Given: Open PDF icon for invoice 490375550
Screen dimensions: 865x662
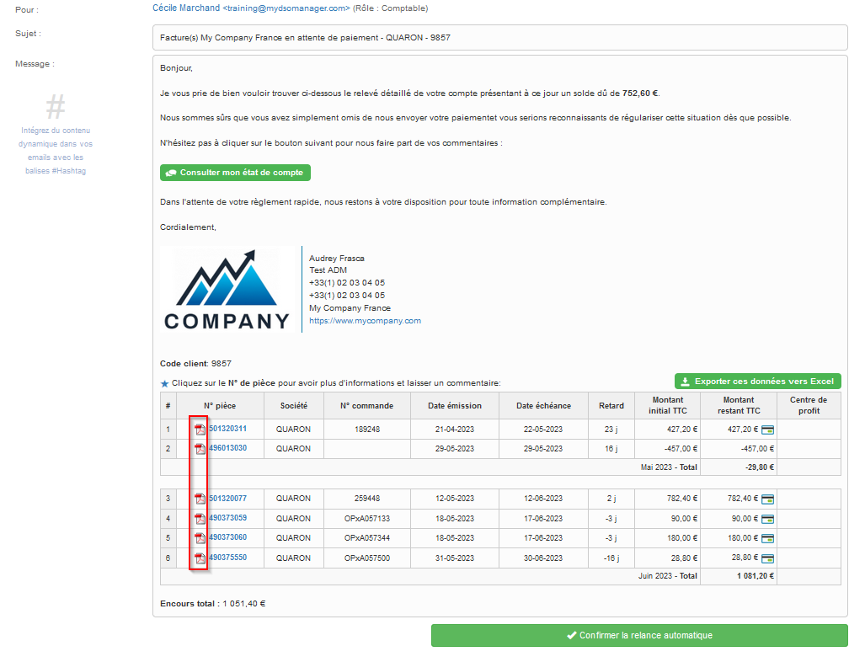Looking at the screenshot, I should pyautogui.click(x=200, y=558).
